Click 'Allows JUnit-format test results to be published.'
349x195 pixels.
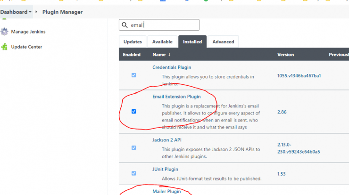click(x=211, y=179)
